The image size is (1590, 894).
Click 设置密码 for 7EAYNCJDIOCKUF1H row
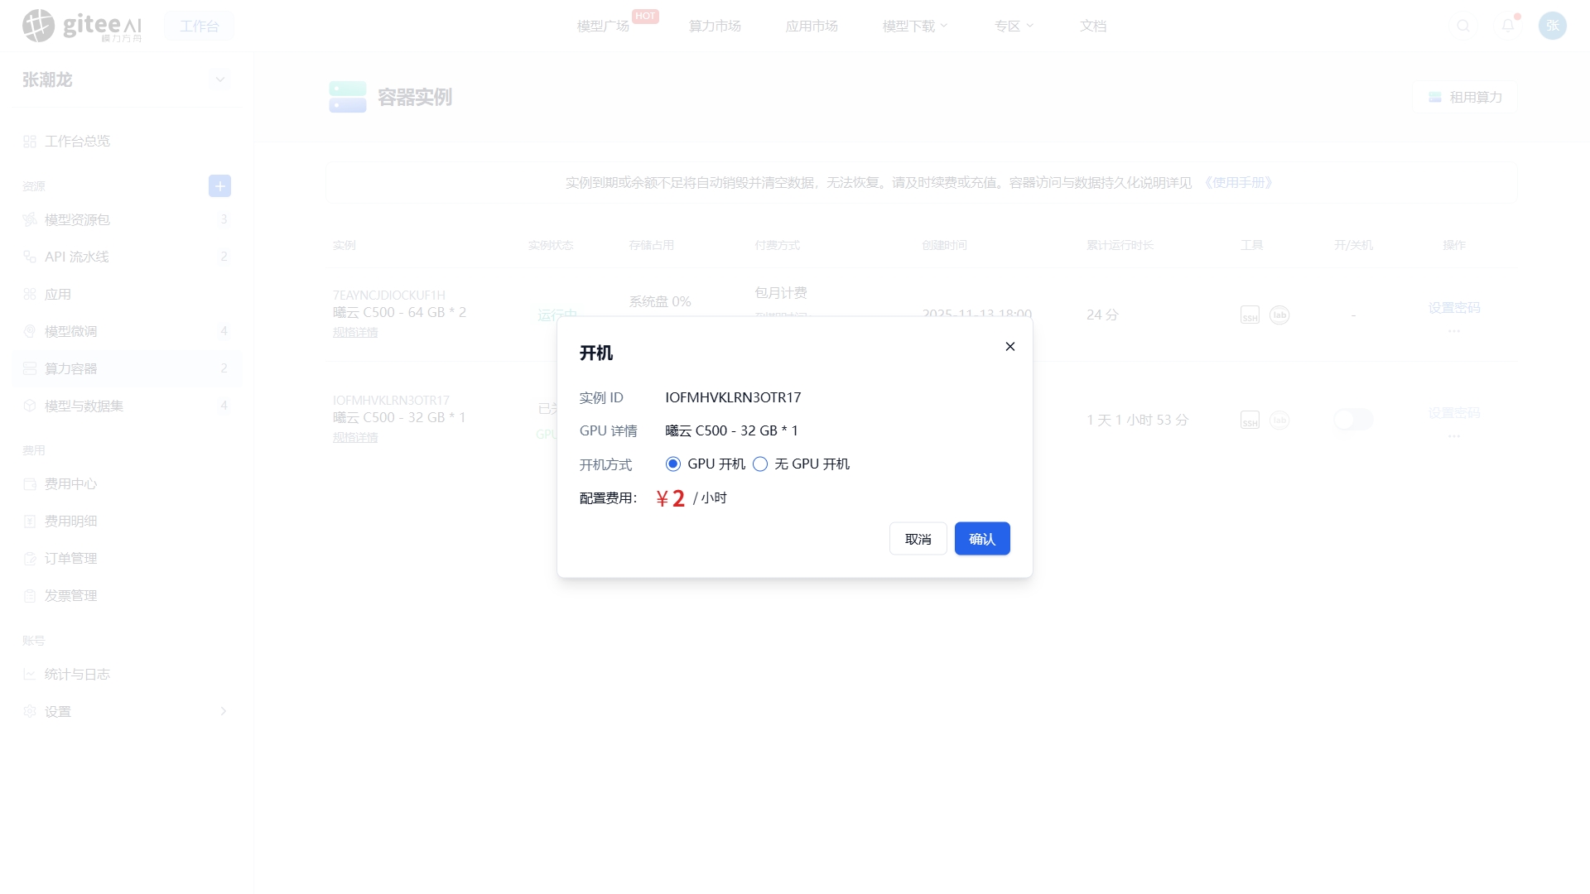click(1454, 308)
